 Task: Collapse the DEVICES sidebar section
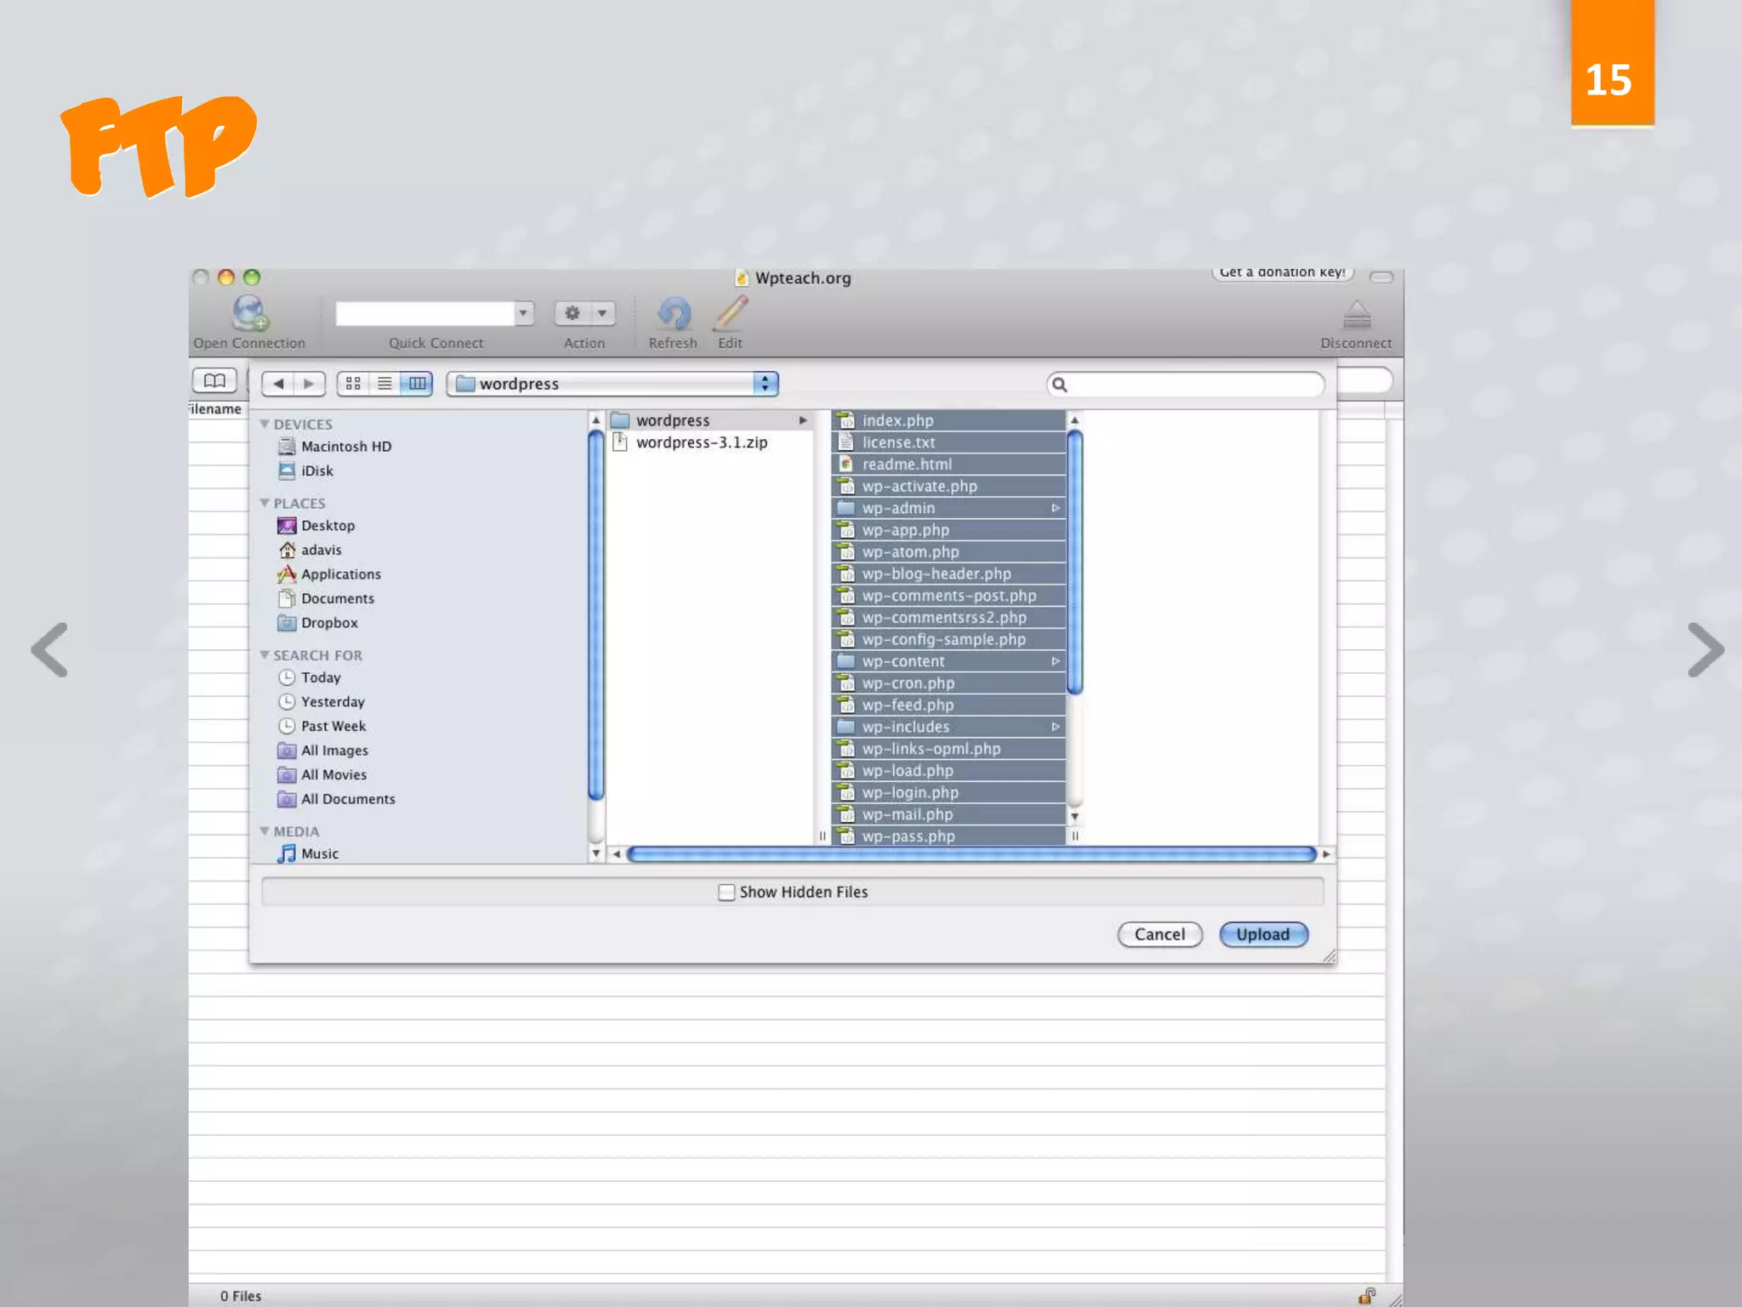pos(265,424)
